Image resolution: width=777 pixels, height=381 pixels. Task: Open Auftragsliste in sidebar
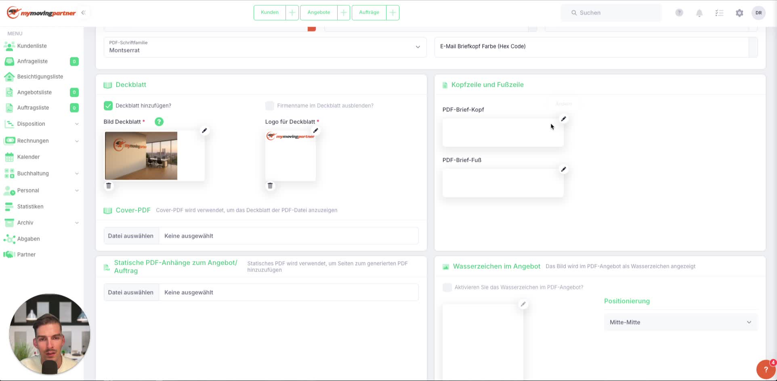click(33, 108)
